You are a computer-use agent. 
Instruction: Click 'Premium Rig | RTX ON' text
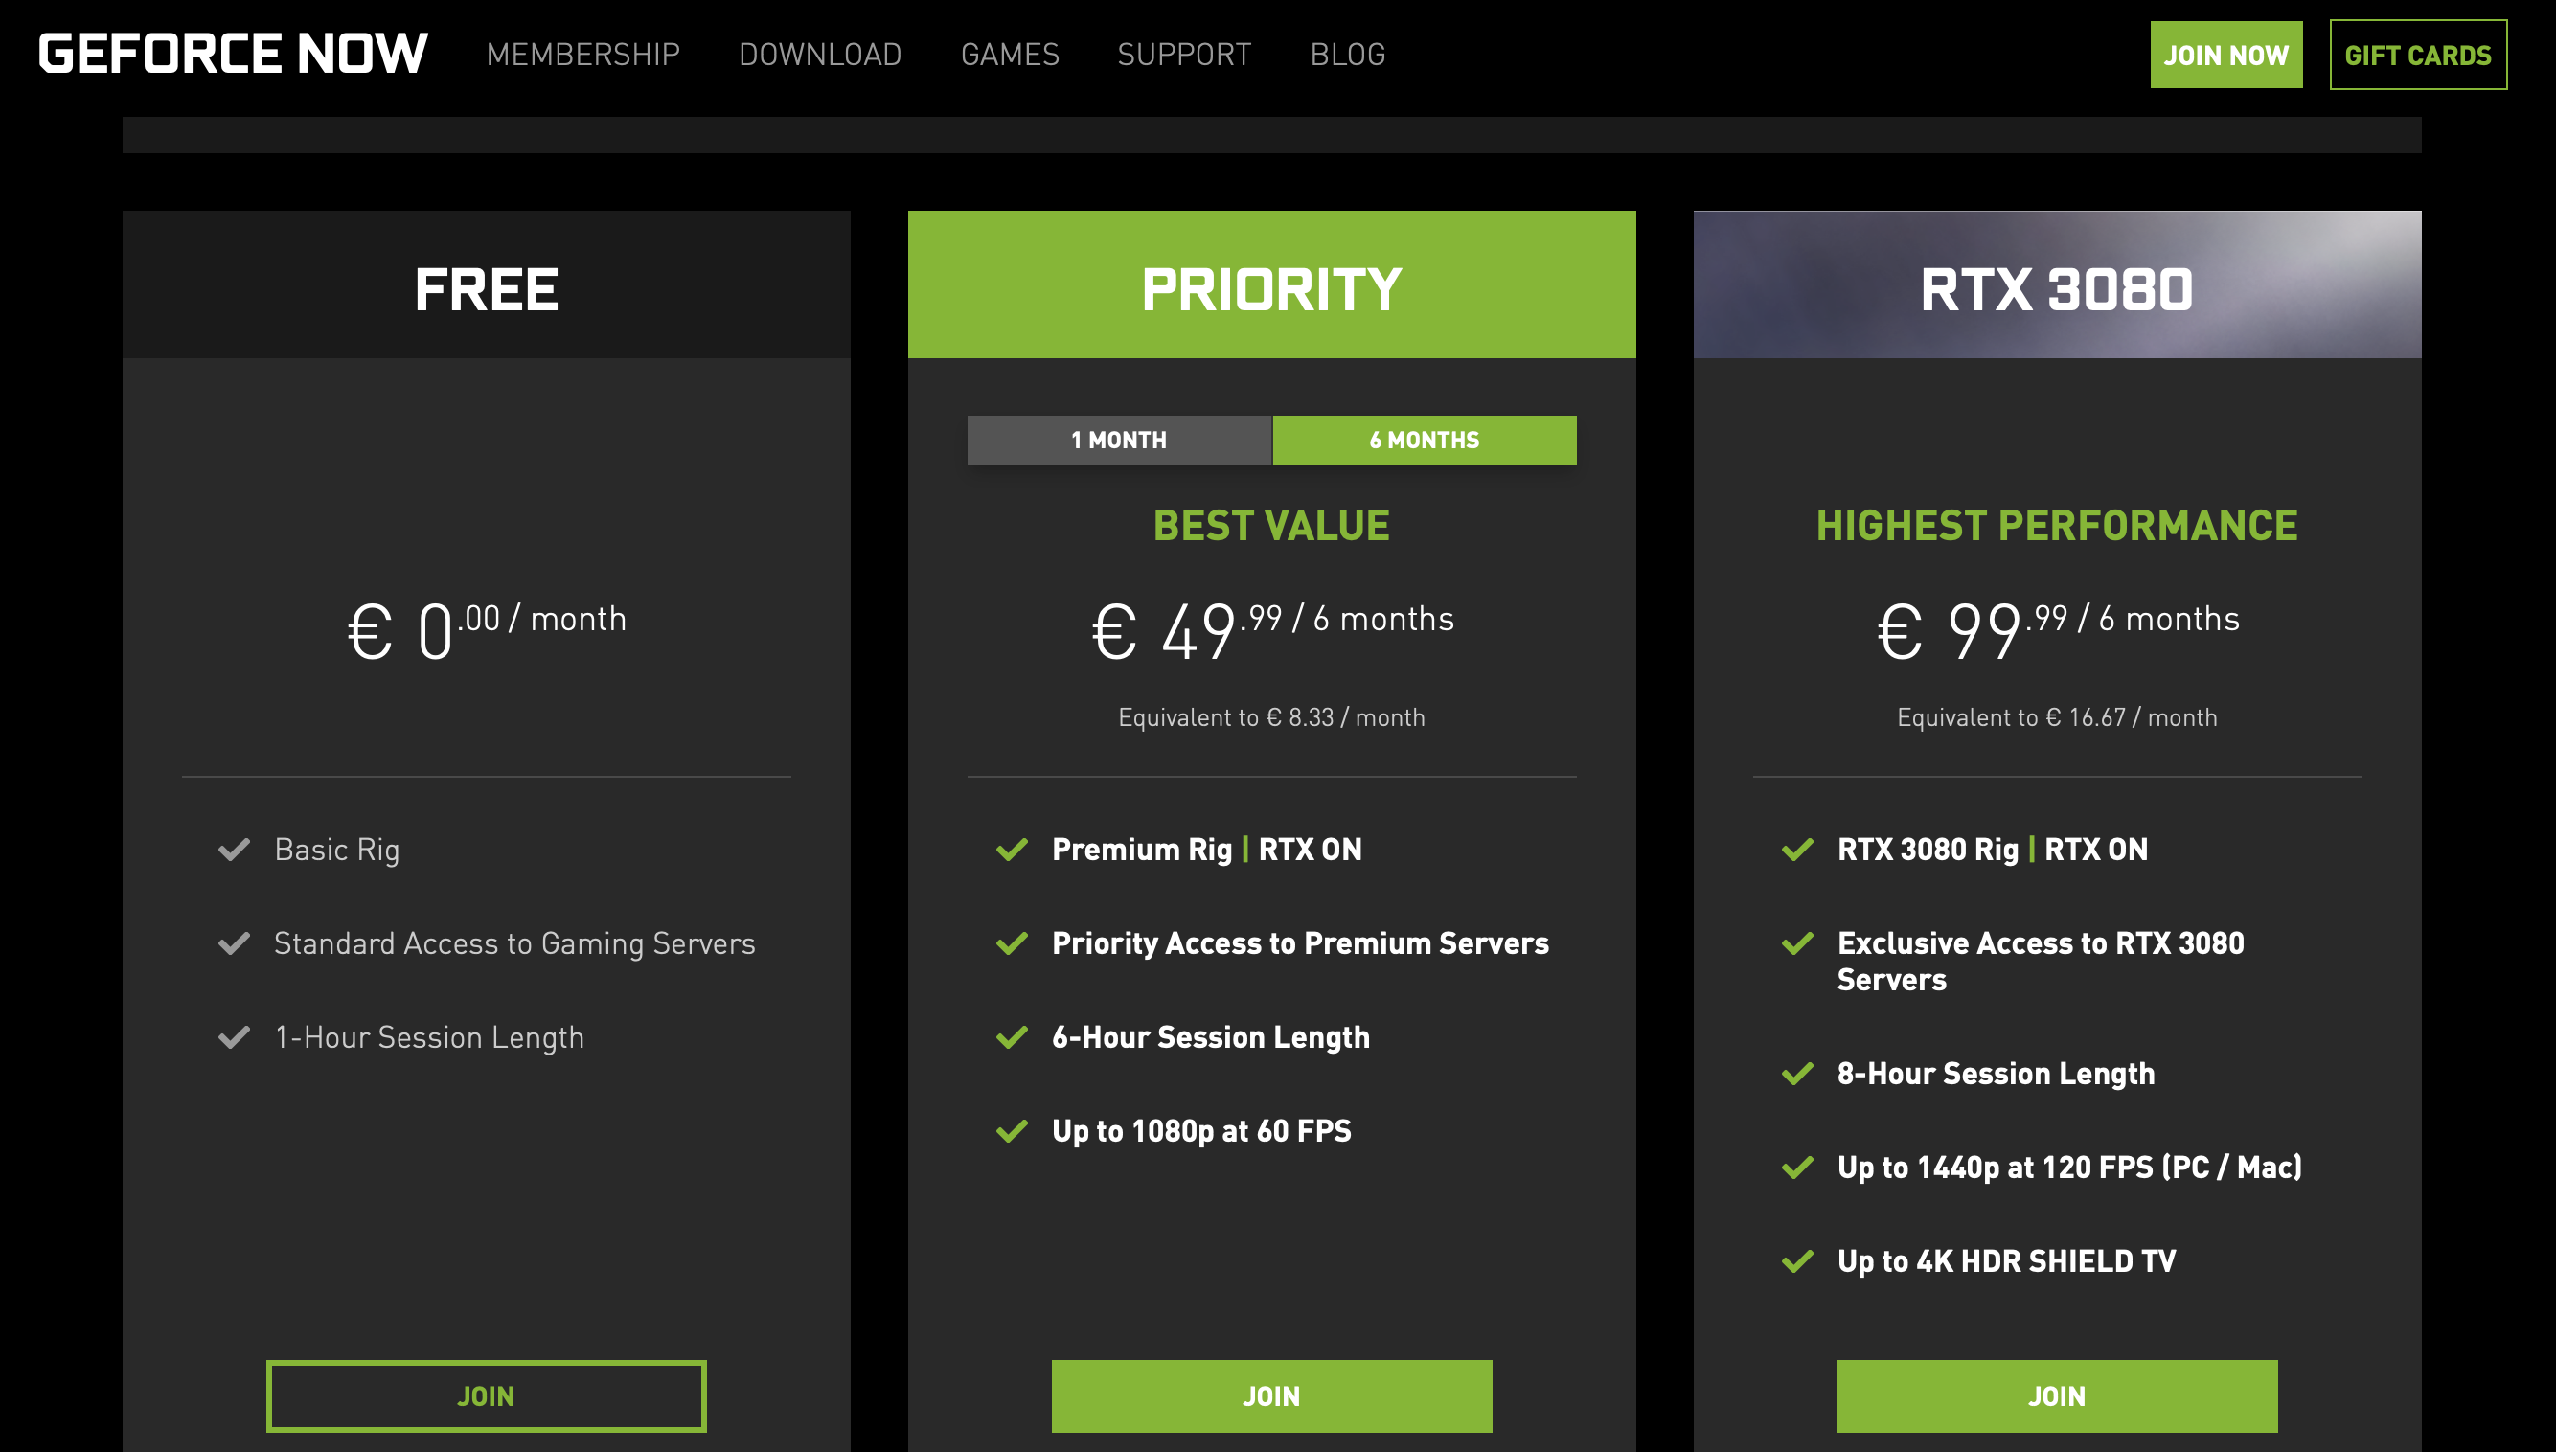pyautogui.click(x=1207, y=850)
